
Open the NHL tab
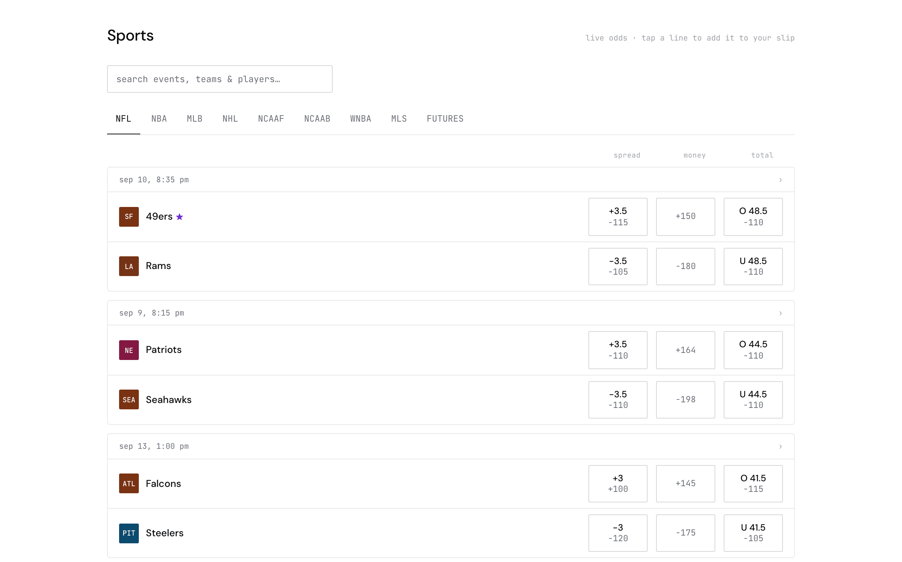(x=230, y=119)
